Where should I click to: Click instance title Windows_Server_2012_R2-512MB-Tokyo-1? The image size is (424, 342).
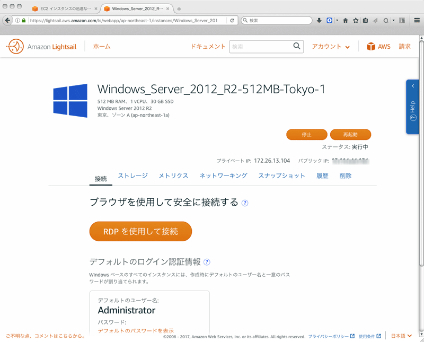pos(211,89)
